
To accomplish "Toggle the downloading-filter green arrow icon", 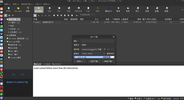I will 39,15.
